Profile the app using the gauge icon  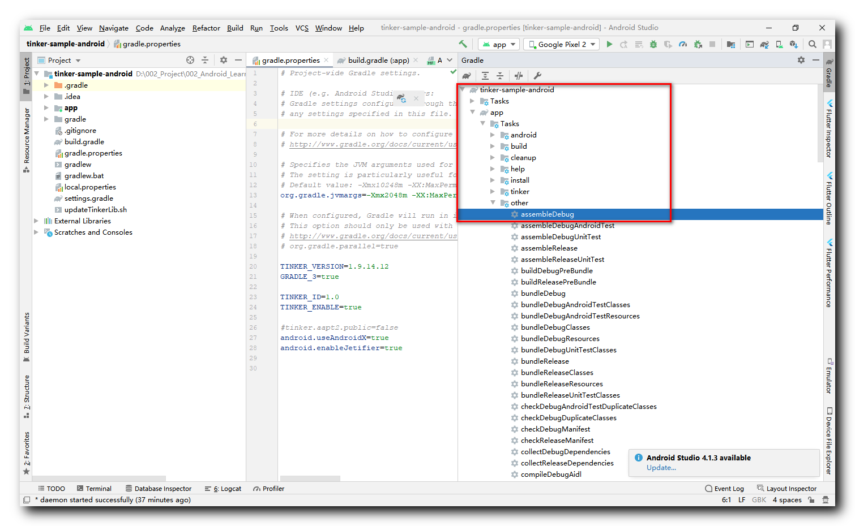point(683,44)
